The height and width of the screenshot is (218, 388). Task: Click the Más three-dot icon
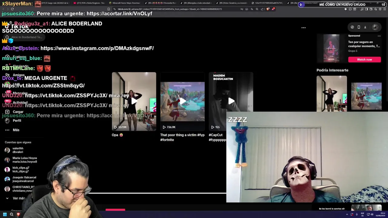[x=7, y=130]
